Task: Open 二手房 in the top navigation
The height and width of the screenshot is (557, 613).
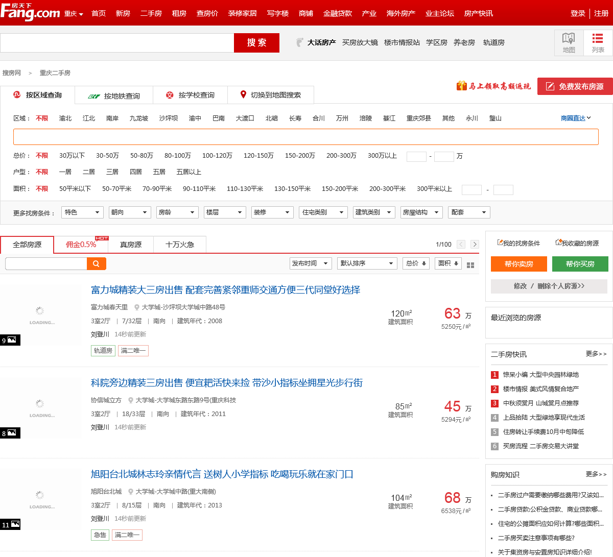Action: [151, 13]
